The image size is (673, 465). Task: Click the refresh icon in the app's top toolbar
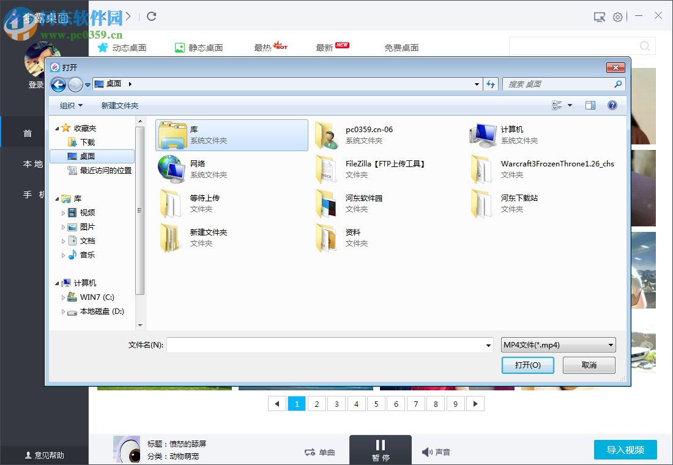point(152,17)
